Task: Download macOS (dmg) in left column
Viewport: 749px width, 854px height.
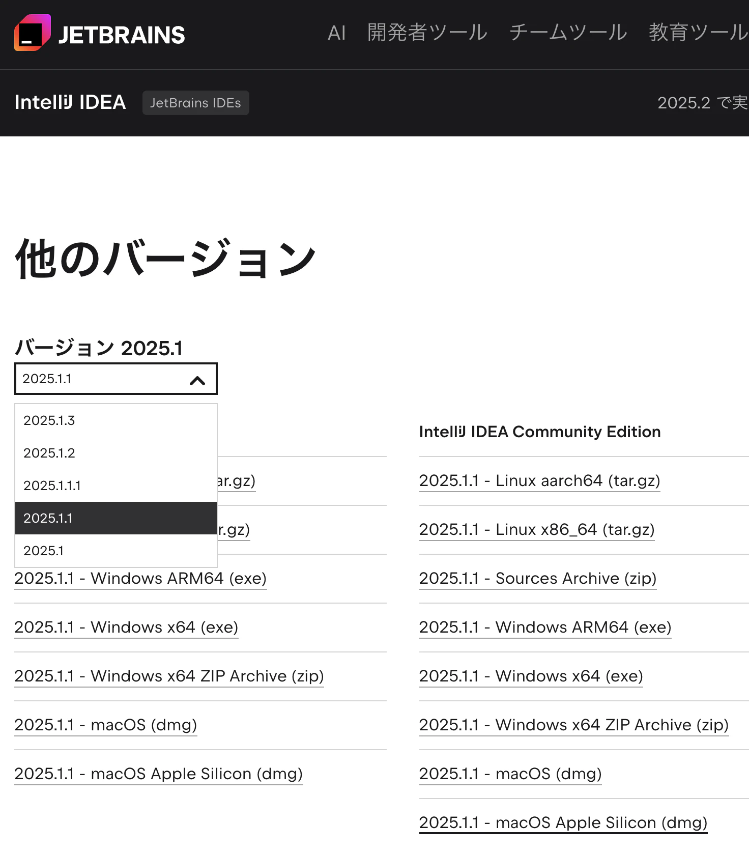Action: [105, 725]
